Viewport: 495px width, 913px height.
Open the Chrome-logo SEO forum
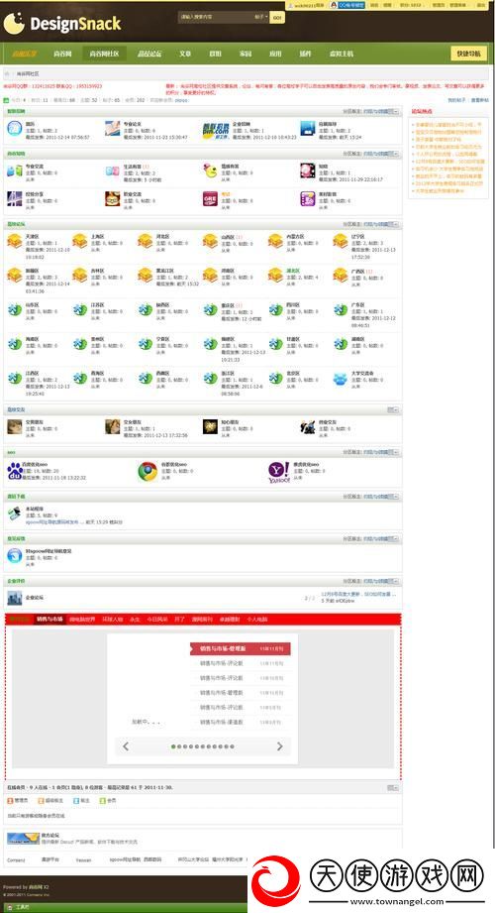pos(148,471)
